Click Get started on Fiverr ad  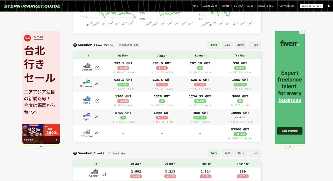point(290,131)
